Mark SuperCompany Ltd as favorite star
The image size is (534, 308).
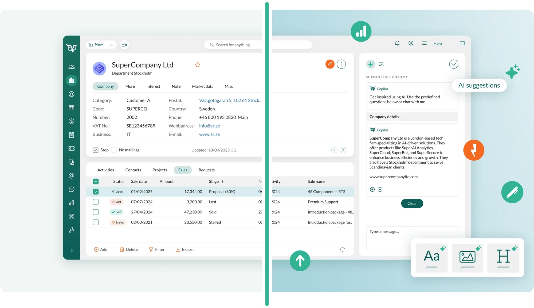(198, 65)
